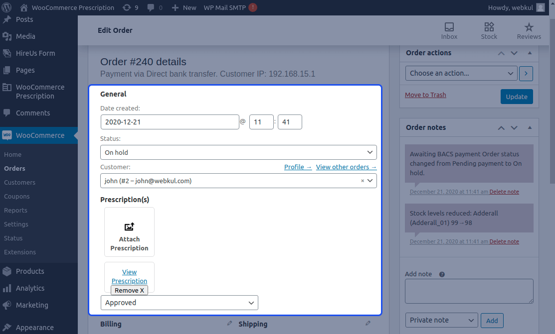Open the View Prescription link
555x334 pixels.
[129, 276]
